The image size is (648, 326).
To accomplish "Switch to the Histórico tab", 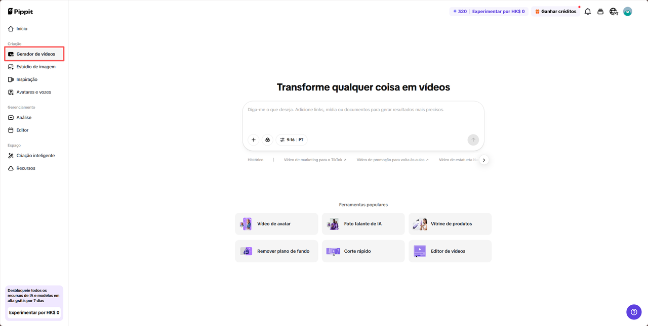I will (255, 160).
